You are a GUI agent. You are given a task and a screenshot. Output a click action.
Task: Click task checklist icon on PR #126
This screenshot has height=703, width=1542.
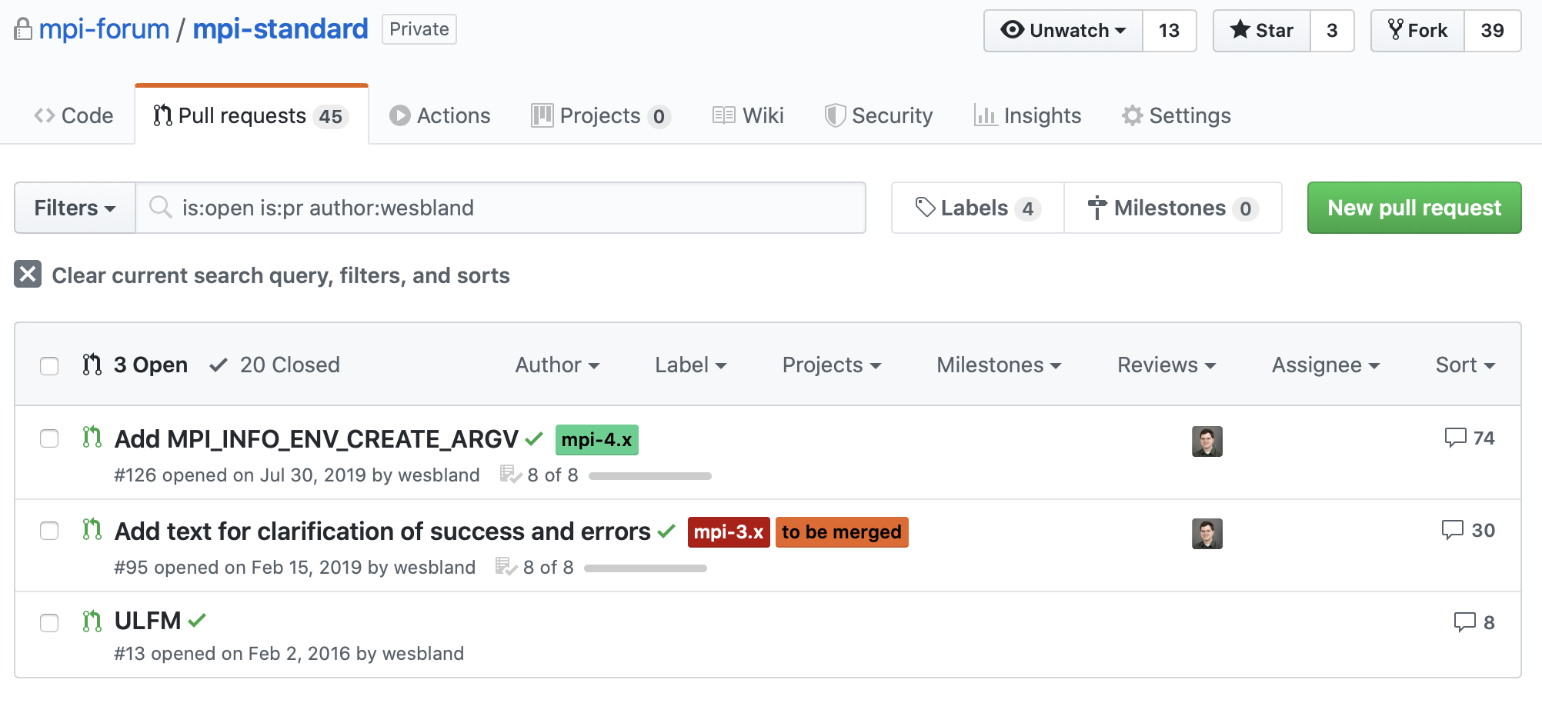pos(510,475)
